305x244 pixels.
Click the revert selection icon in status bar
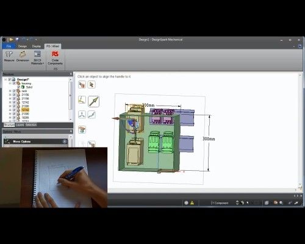242,203
